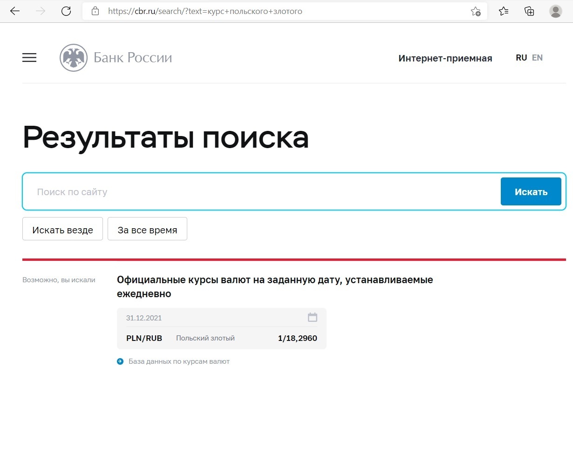The width and height of the screenshot is (573, 449).
Task: Open the hamburger site menu
Action: [x=29, y=58]
